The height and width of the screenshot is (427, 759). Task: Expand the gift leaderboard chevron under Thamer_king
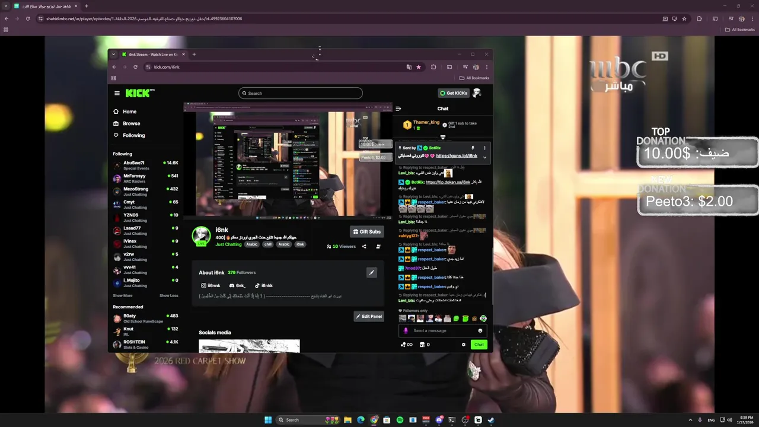[x=442, y=137]
